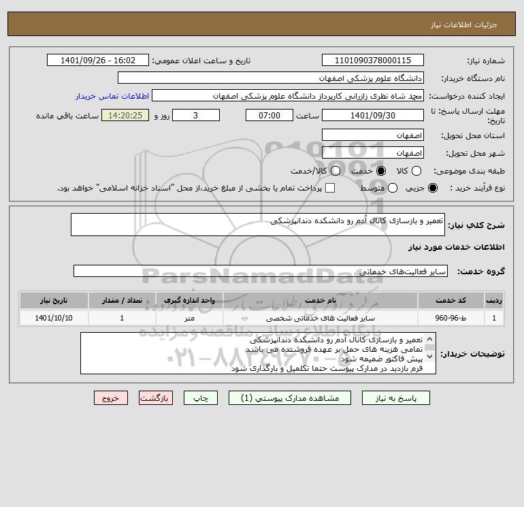Click the buyer description text box

coord(258,353)
